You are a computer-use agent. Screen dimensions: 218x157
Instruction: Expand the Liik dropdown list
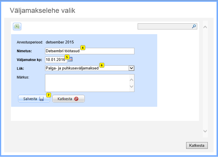(131, 68)
